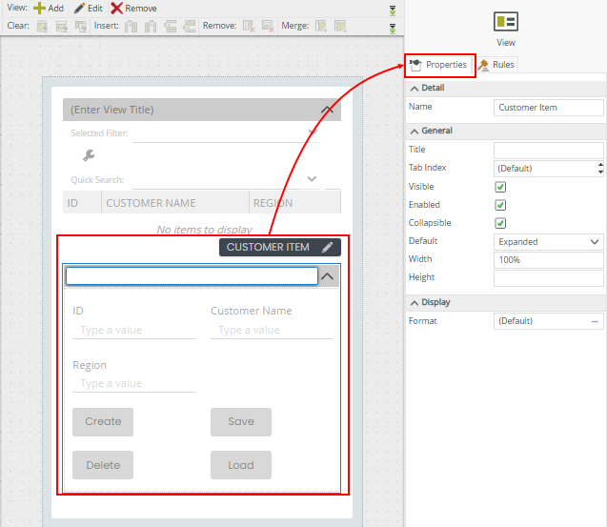Click the wrench filter configuration icon
607x527 pixels.
89,155
